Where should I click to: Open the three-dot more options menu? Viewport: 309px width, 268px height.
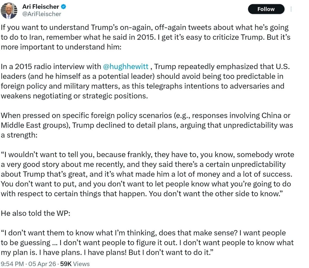click(291, 9)
